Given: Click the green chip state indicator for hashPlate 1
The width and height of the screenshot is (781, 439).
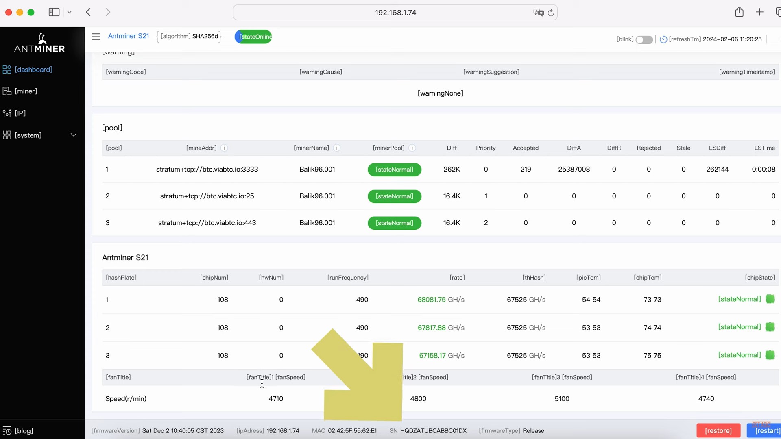Looking at the screenshot, I should point(770,299).
